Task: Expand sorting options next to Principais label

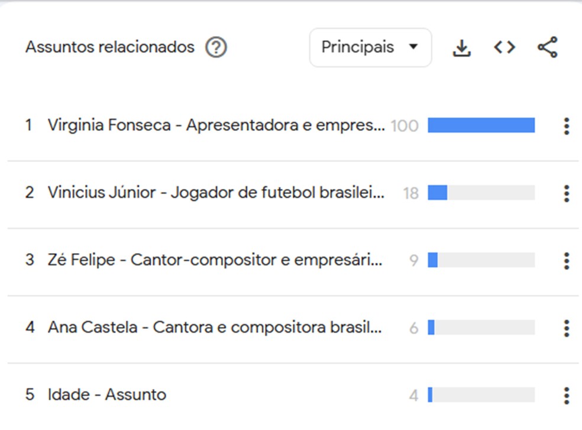Action: pos(414,47)
